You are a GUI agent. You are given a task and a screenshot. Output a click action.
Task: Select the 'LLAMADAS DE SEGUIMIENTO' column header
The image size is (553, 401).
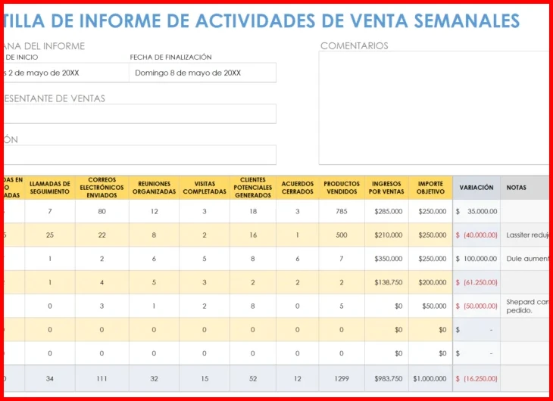pyautogui.click(x=50, y=188)
